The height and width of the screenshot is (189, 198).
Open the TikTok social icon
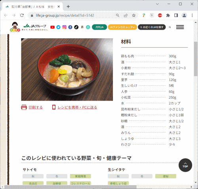tap(76, 27)
